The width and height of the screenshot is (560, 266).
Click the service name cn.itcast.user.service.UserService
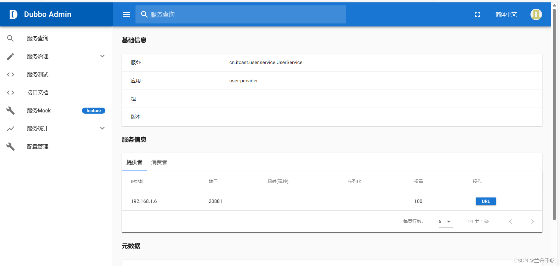coord(266,63)
